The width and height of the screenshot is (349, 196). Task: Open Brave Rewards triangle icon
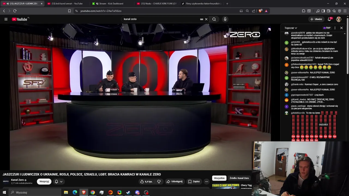point(266,11)
